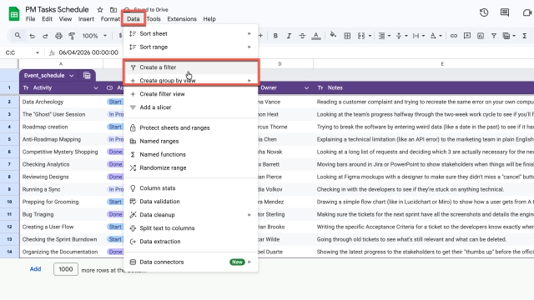Open vertical align dropdown
This screenshot has width=534, height=300.
coord(401,36)
